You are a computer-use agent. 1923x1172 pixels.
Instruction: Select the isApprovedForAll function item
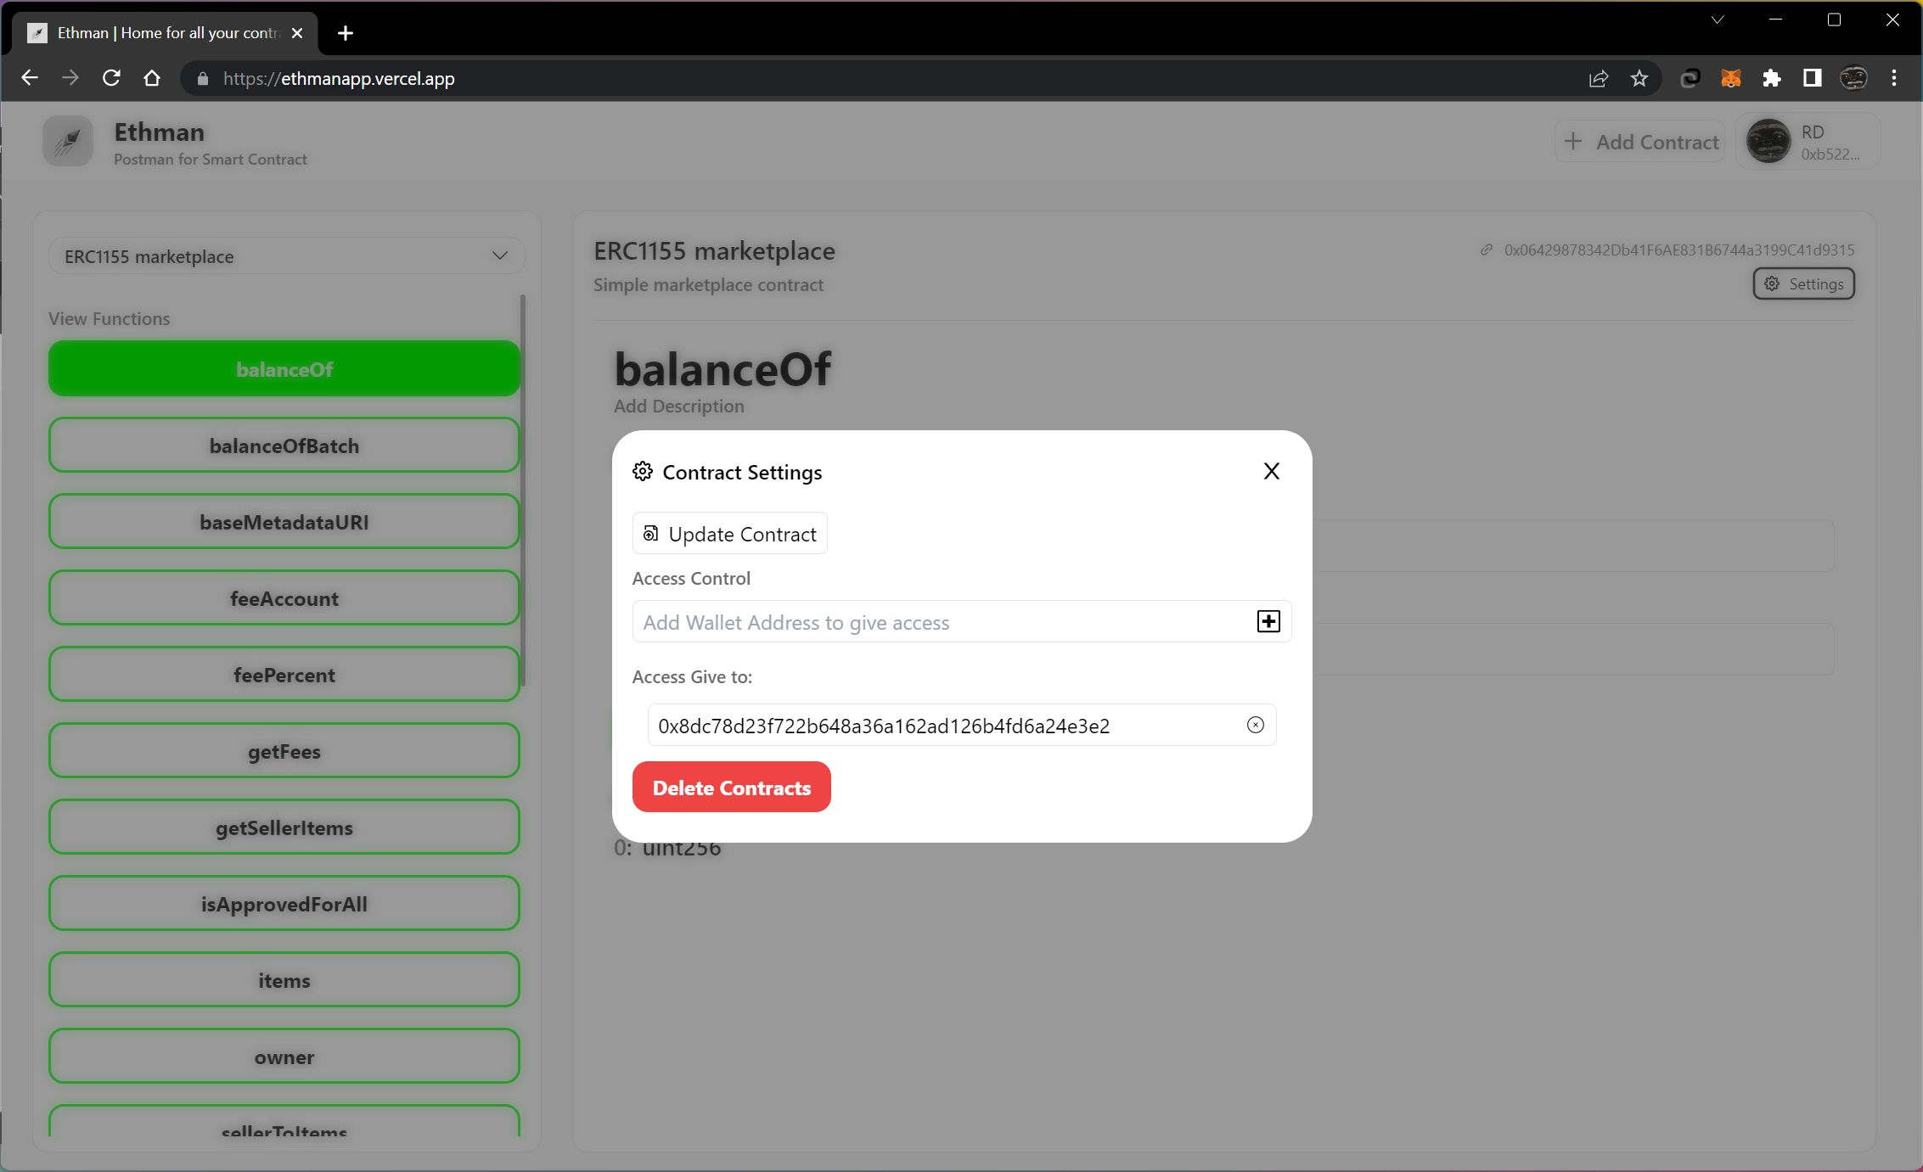(x=283, y=903)
